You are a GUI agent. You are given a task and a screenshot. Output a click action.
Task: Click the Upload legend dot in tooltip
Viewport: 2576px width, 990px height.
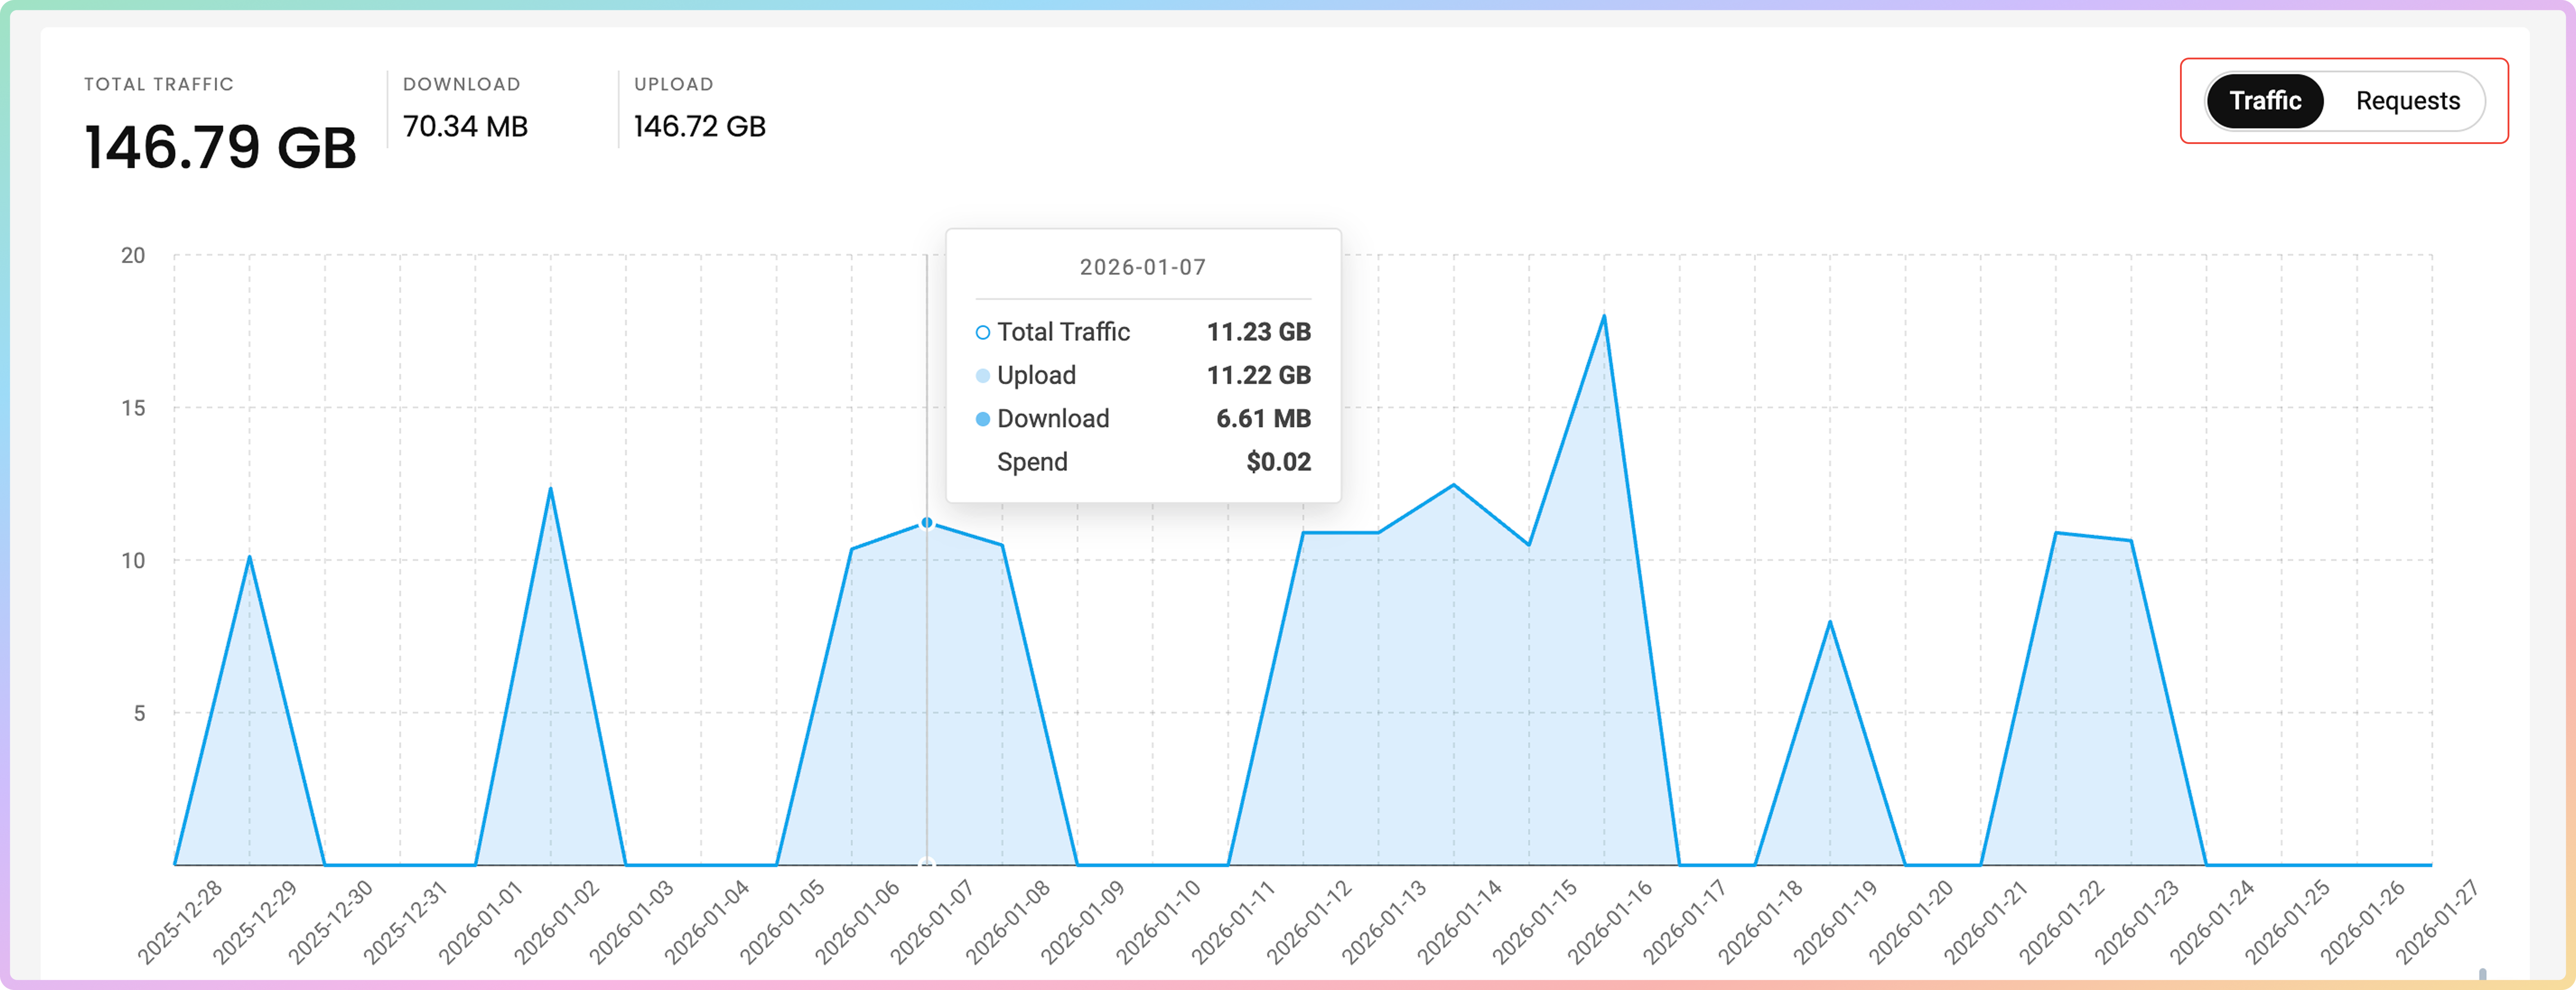point(982,376)
